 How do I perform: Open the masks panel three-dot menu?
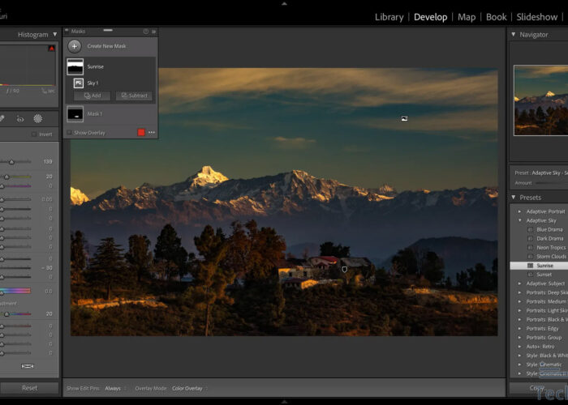pos(152,132)
